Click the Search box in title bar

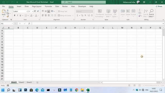84,2
